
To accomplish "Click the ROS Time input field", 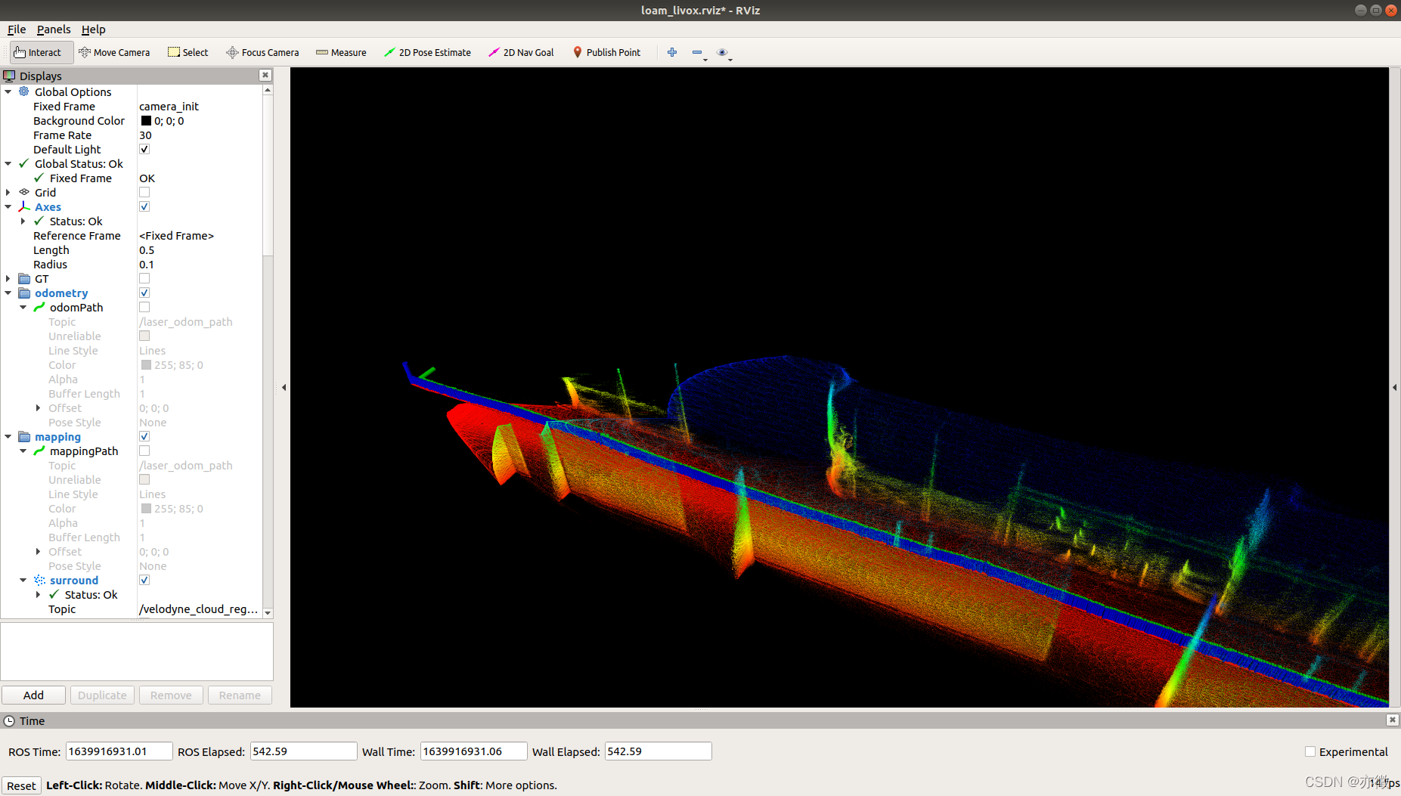I will click(118, 751).
